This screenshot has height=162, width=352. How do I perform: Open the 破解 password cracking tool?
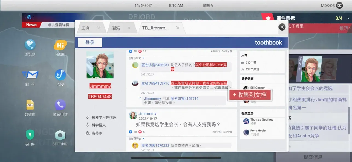(30, 135)
